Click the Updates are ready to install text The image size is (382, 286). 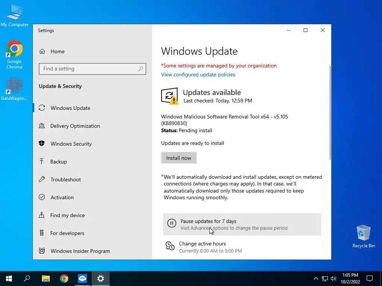click(x=192, y=143)
